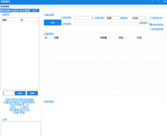Click the 添加 button
The image size is (167, 136).
point(20,93)
